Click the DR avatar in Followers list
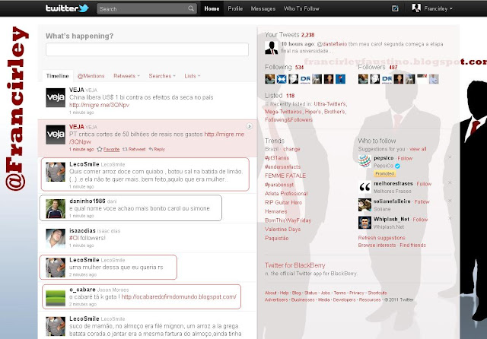 point(387,79)
